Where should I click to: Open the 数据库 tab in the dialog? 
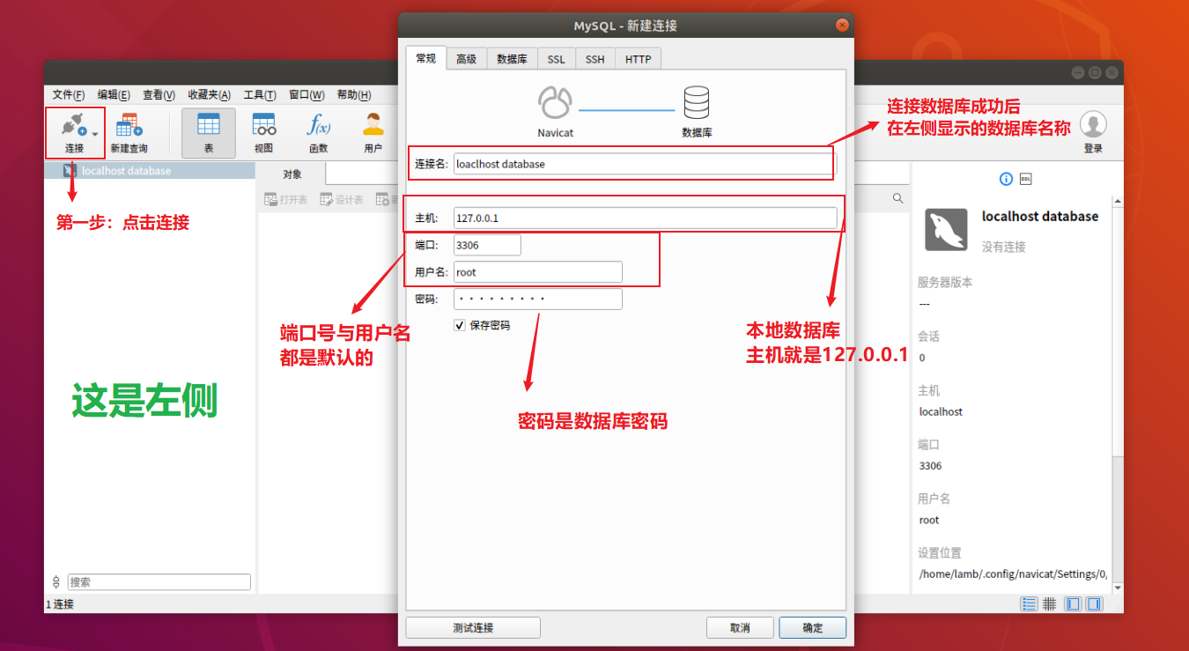pyautogui.click(x=512, y=59)
